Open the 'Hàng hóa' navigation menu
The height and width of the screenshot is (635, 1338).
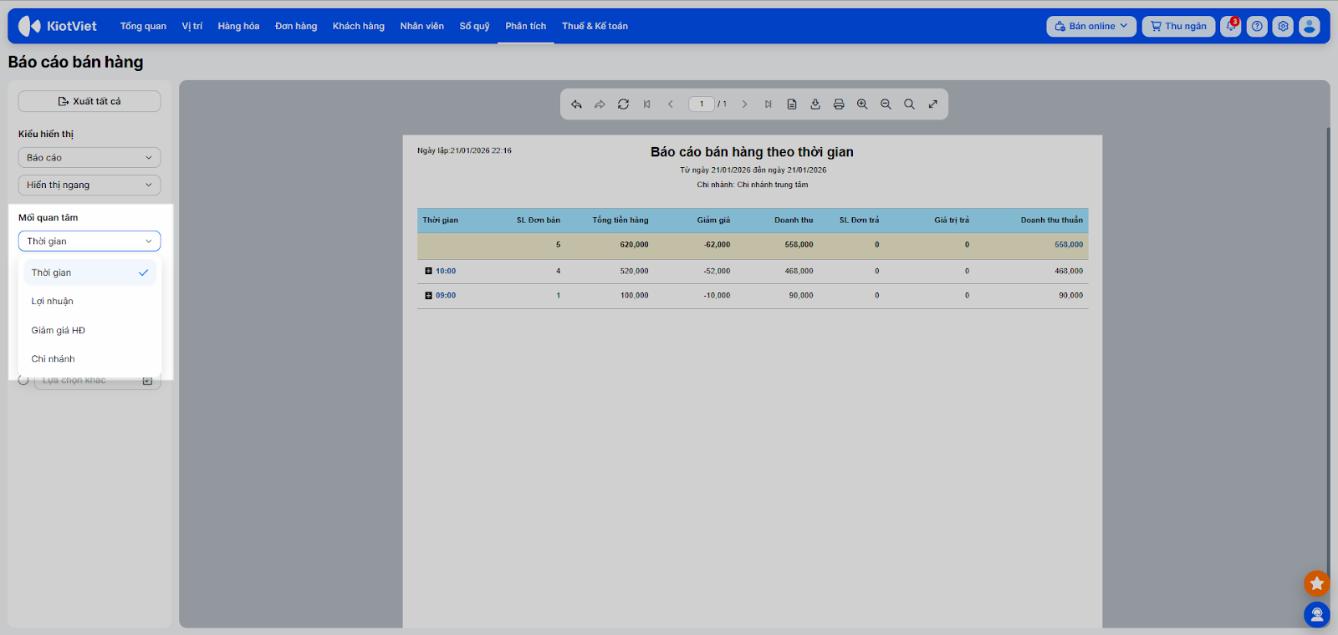(238, 27)
